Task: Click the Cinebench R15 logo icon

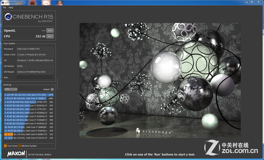Action: pos(8,17)
